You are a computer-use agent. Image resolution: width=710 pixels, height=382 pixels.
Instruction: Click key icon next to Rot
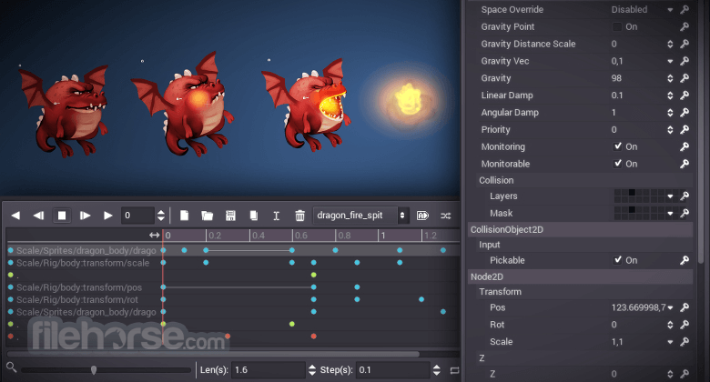point(685,325)
